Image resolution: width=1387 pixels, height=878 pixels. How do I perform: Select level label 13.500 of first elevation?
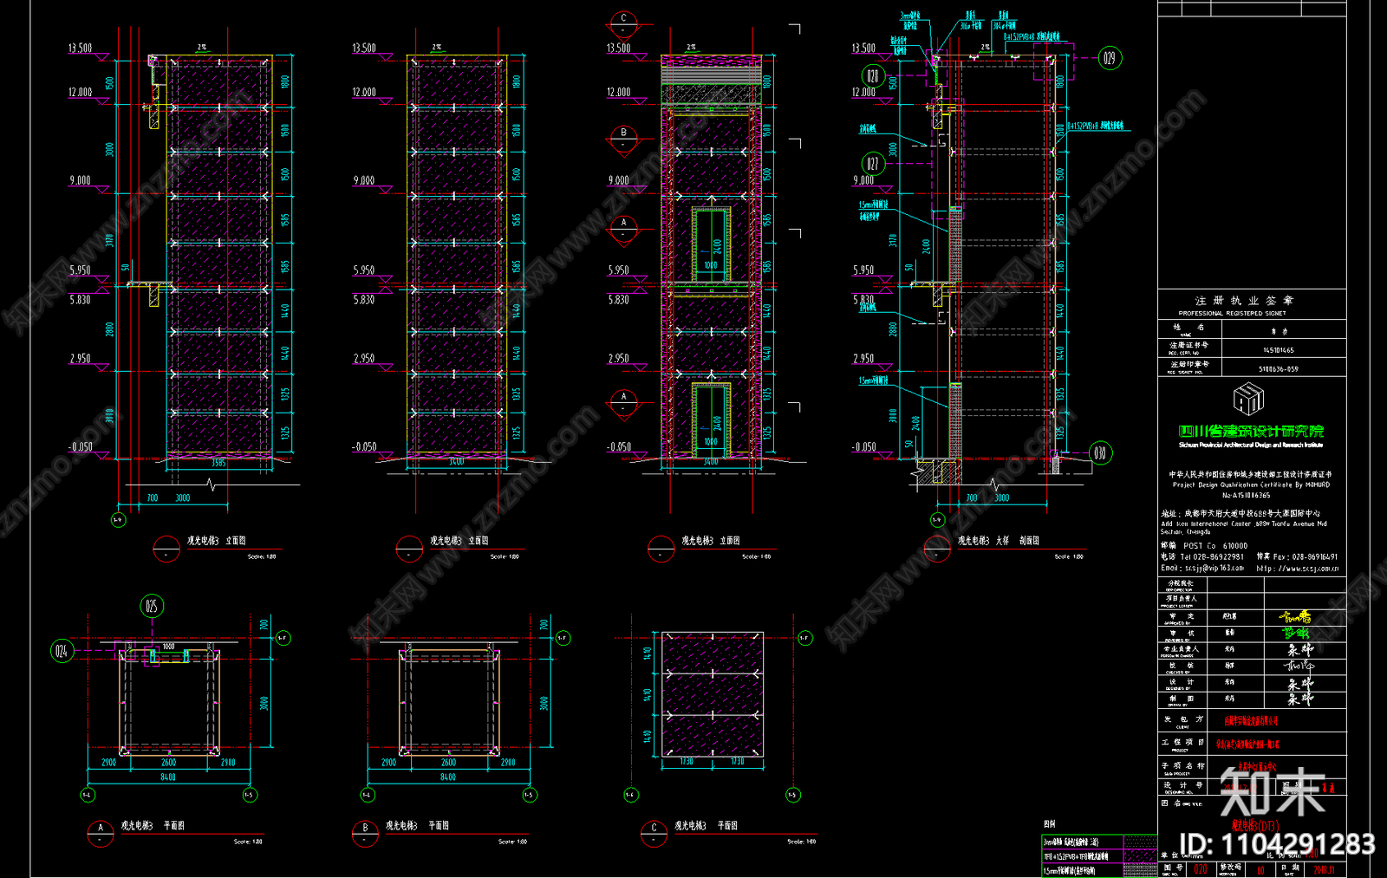(x=80, y=48)
